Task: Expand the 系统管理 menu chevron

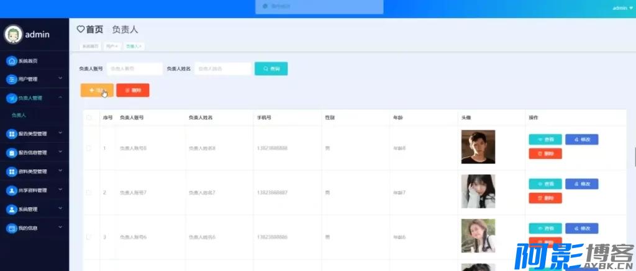Action: [60, 210]
